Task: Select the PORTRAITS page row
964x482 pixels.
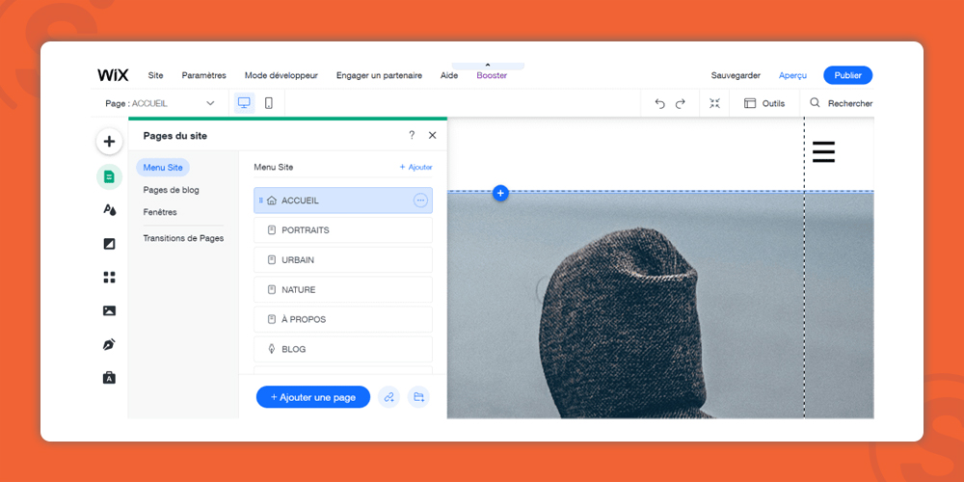Action: pyautogui.click(x=343, y=230)
